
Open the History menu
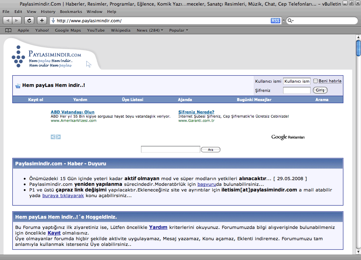(48, 12)
